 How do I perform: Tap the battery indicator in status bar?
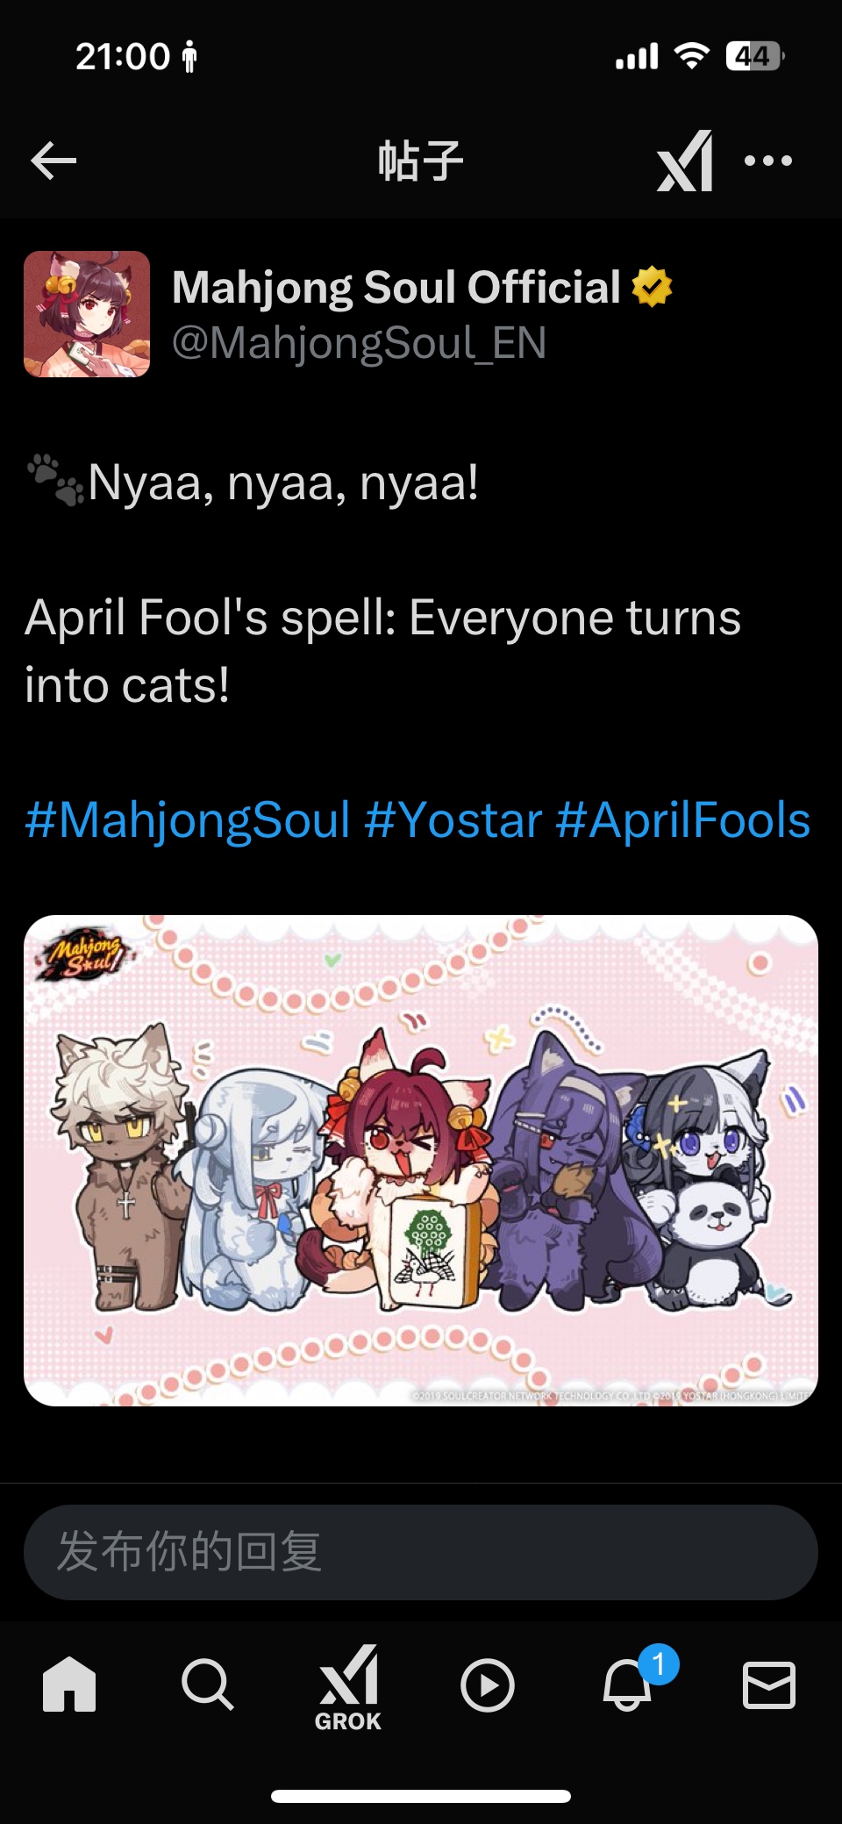point(755,56)
